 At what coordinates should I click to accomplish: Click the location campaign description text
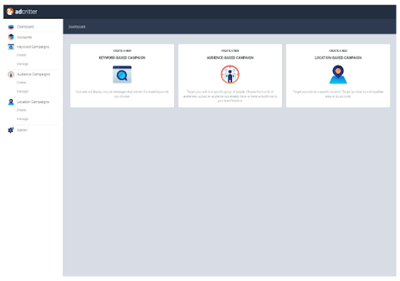coord(338,94)
